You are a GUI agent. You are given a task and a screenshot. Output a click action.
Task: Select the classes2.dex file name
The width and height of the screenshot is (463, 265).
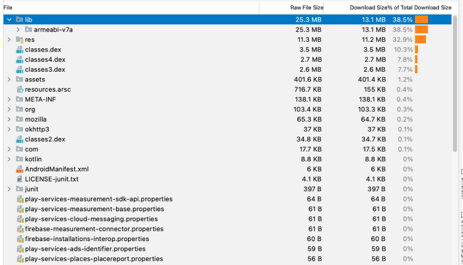45,139
